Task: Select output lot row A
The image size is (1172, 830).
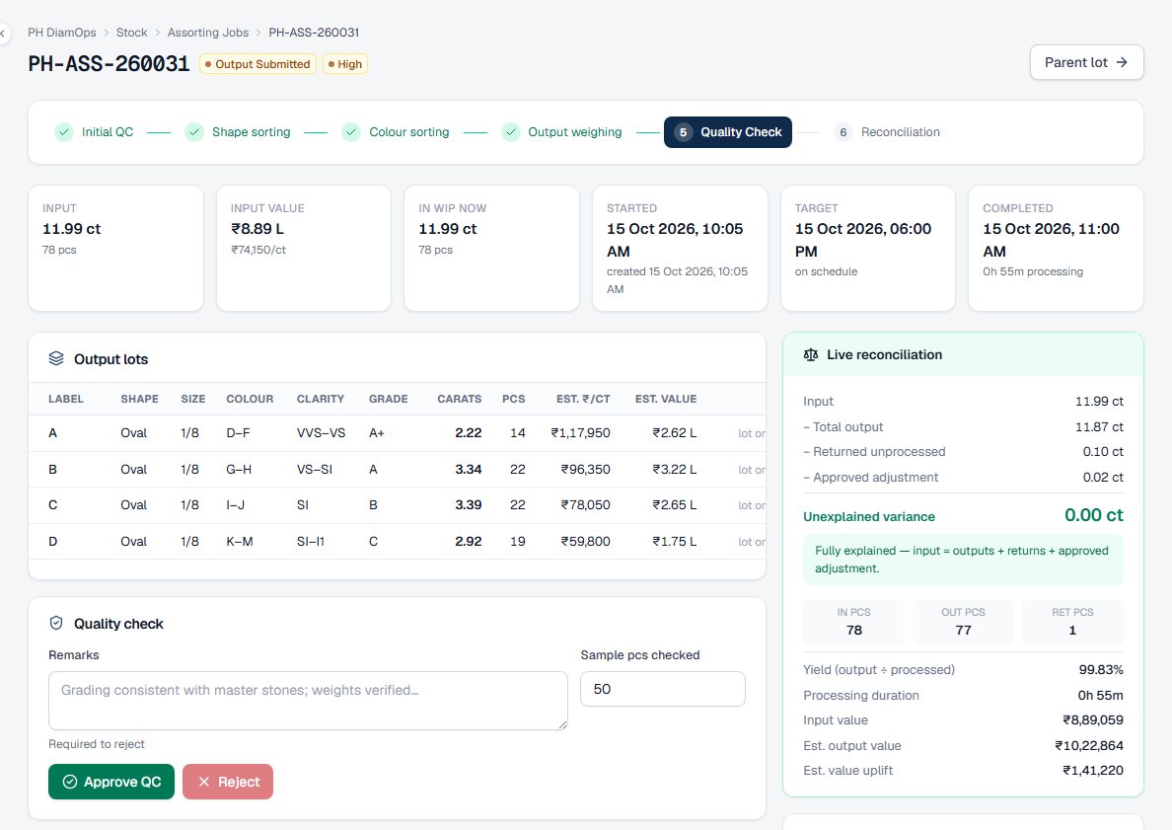Action: pos(397,433)
